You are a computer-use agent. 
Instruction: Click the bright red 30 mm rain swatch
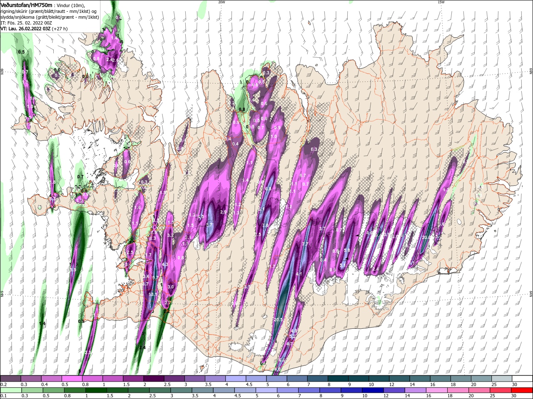coord(522,391)
